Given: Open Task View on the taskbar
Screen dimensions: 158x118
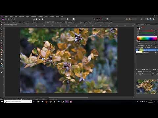Looking at the screenshot, I should (x=34, y=102).
